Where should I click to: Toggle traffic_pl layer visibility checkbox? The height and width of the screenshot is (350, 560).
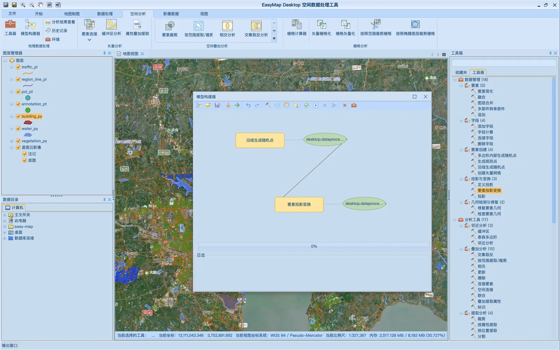18,67
